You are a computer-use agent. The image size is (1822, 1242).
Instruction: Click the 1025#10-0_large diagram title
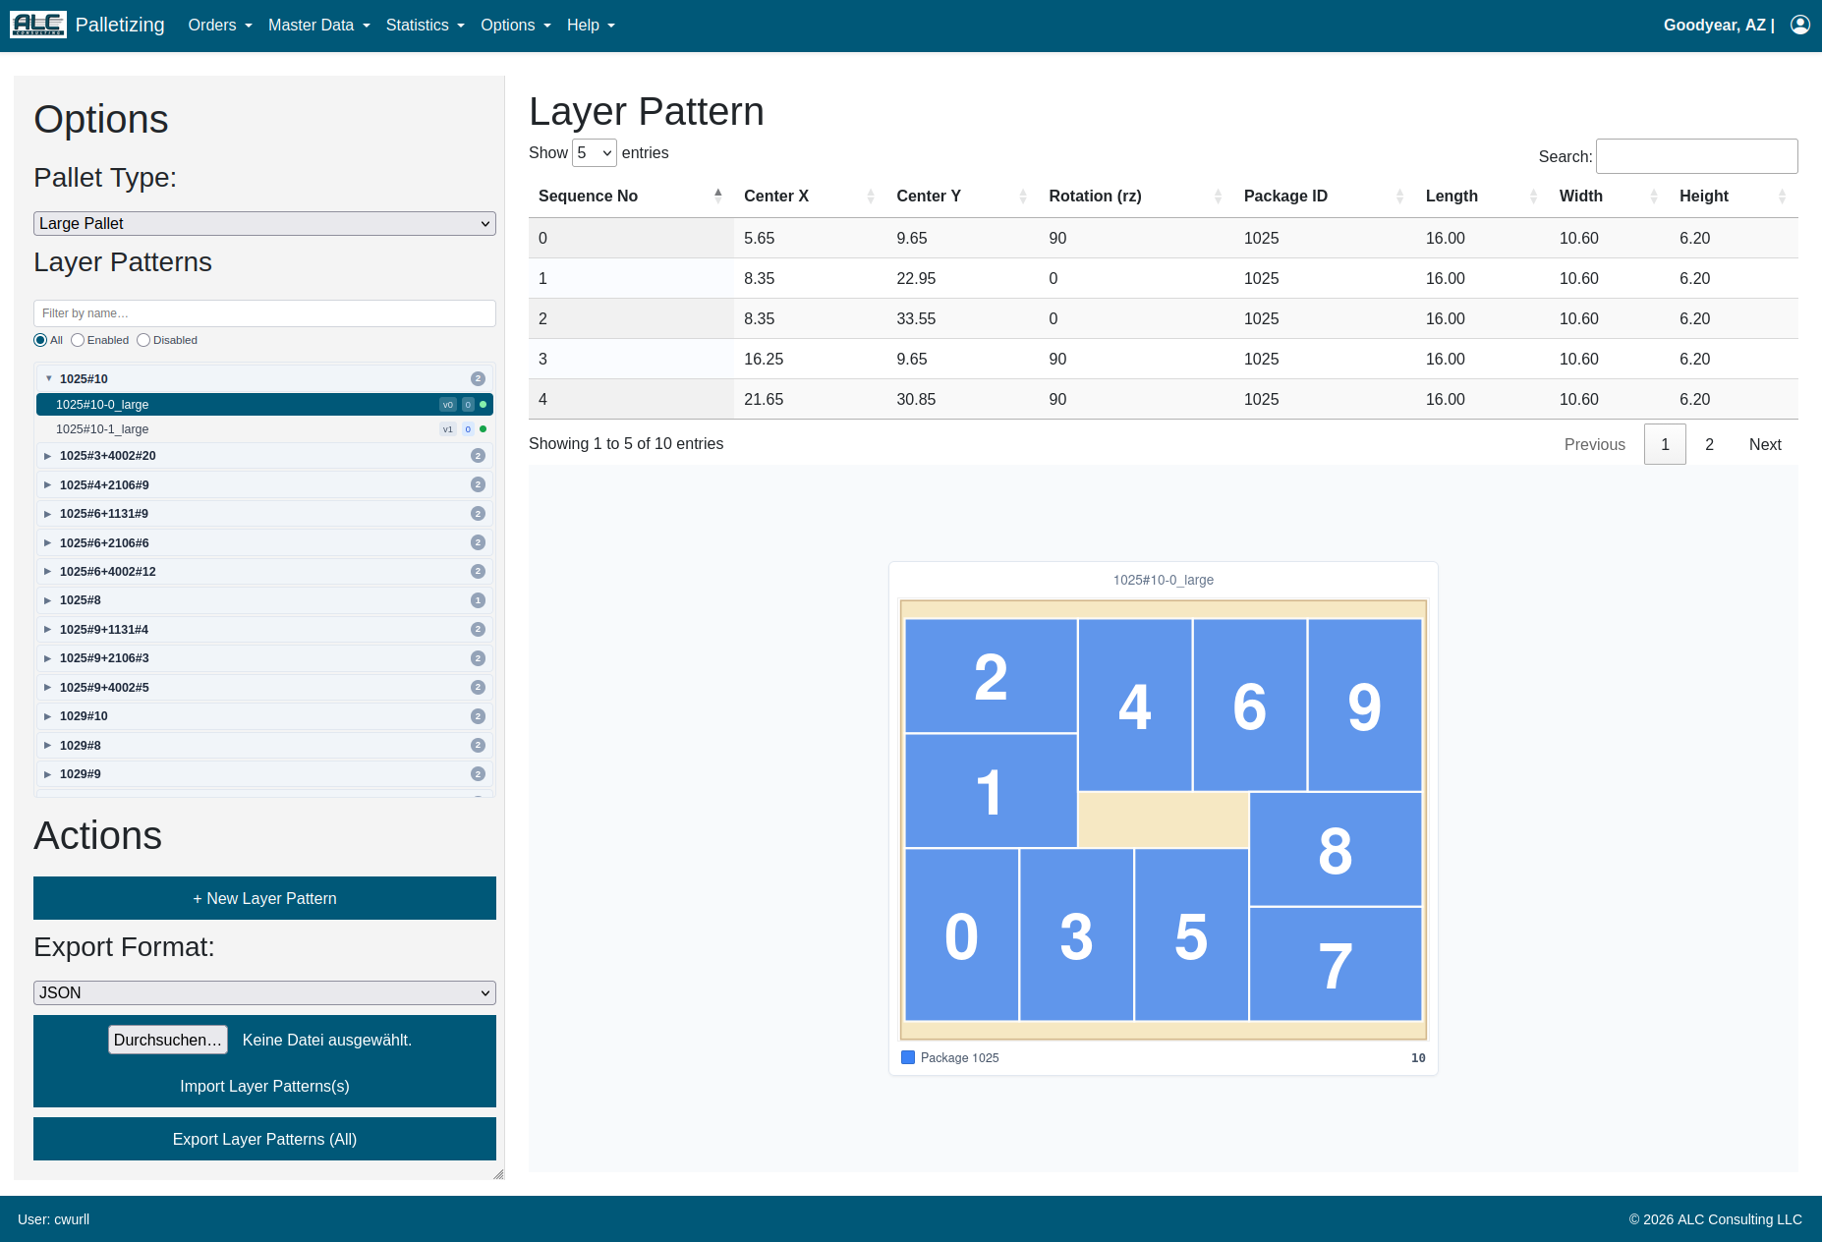(1163, 580)
